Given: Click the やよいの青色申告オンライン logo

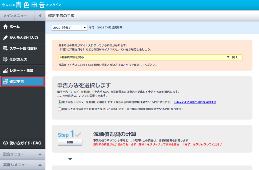Looking at the screenshot, I should [32, 5].
